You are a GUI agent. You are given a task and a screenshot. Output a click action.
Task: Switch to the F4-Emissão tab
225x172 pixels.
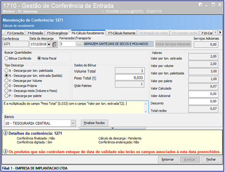pyautogui.click(x=35, y=33)
